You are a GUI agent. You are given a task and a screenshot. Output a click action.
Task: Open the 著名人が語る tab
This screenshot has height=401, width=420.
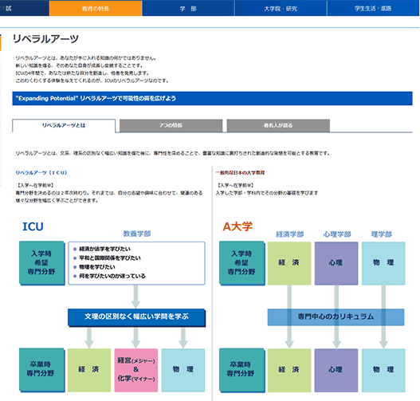[278, 125]
